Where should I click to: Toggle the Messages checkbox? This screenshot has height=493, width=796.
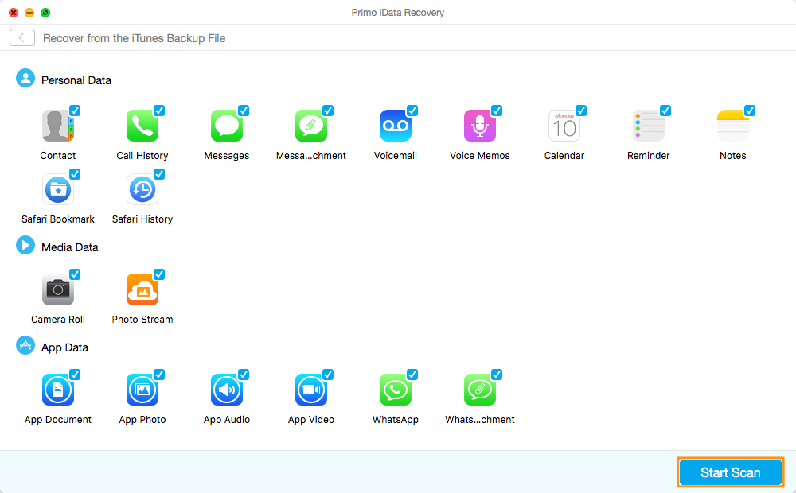(243, 111)
